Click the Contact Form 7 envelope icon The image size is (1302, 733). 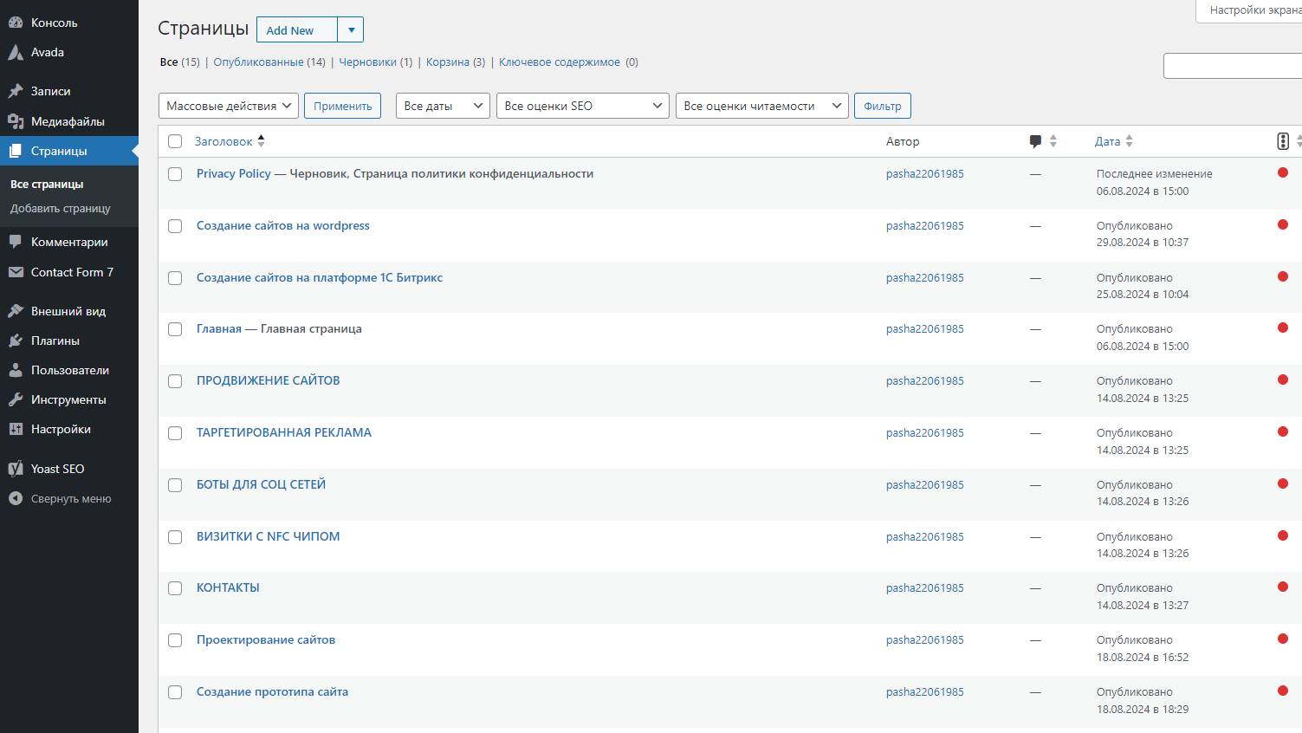coord(16,272)
